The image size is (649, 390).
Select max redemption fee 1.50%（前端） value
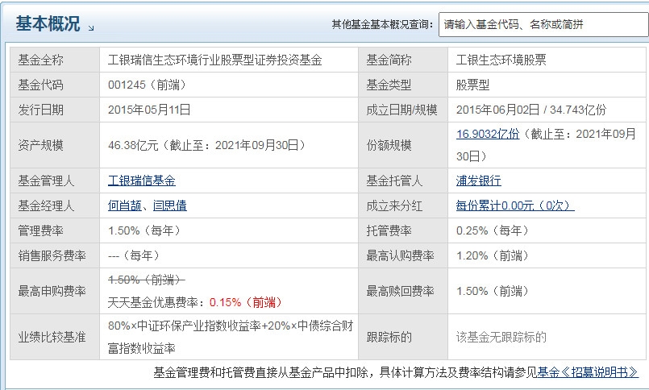coord(493,291)
